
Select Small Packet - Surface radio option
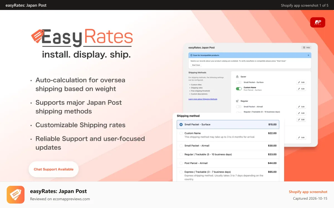(x=181, y=125)
